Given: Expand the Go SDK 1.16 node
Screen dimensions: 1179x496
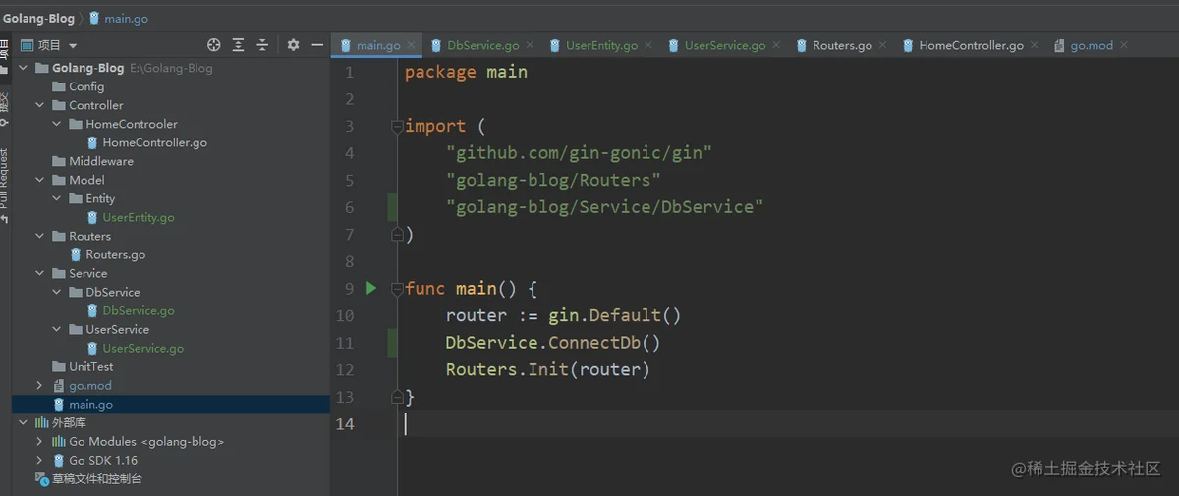Looking at the screenshot, I should click(x=40, y=460).
